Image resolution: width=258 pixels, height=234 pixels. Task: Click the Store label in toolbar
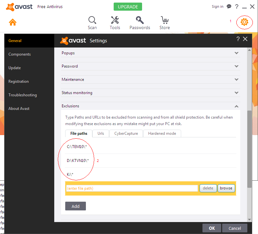click(x=165, y=28)
